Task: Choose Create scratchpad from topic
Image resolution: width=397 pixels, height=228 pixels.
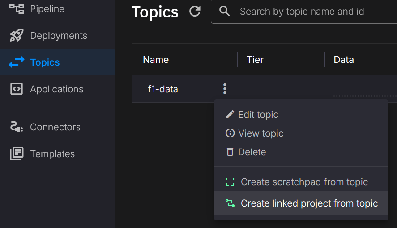Action: click(x=304, y=182)
